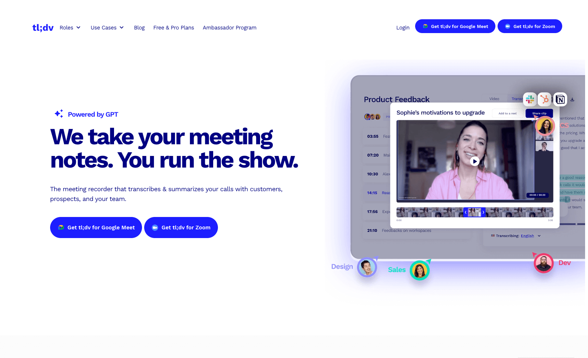588x358 pixels.
Task: Click the Notion integration icon
Action: pos(560,99)
